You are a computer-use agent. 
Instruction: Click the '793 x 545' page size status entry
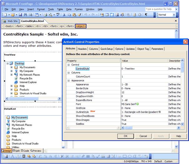click(146, 161)
